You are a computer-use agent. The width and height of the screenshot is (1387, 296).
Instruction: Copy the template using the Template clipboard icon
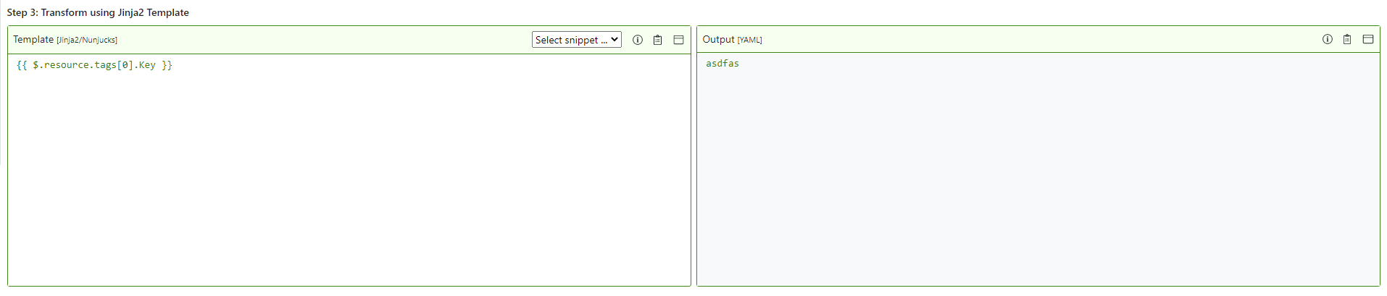tap(657, 40)
